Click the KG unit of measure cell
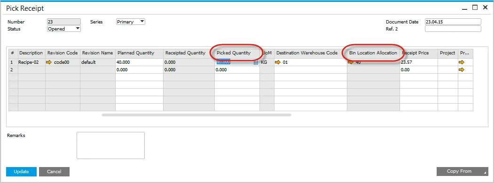The height and width of the screenshot is (183, 494). pos(267,62)
